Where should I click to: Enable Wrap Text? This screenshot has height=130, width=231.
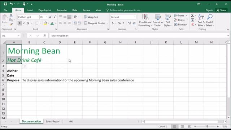pos(91,17)
